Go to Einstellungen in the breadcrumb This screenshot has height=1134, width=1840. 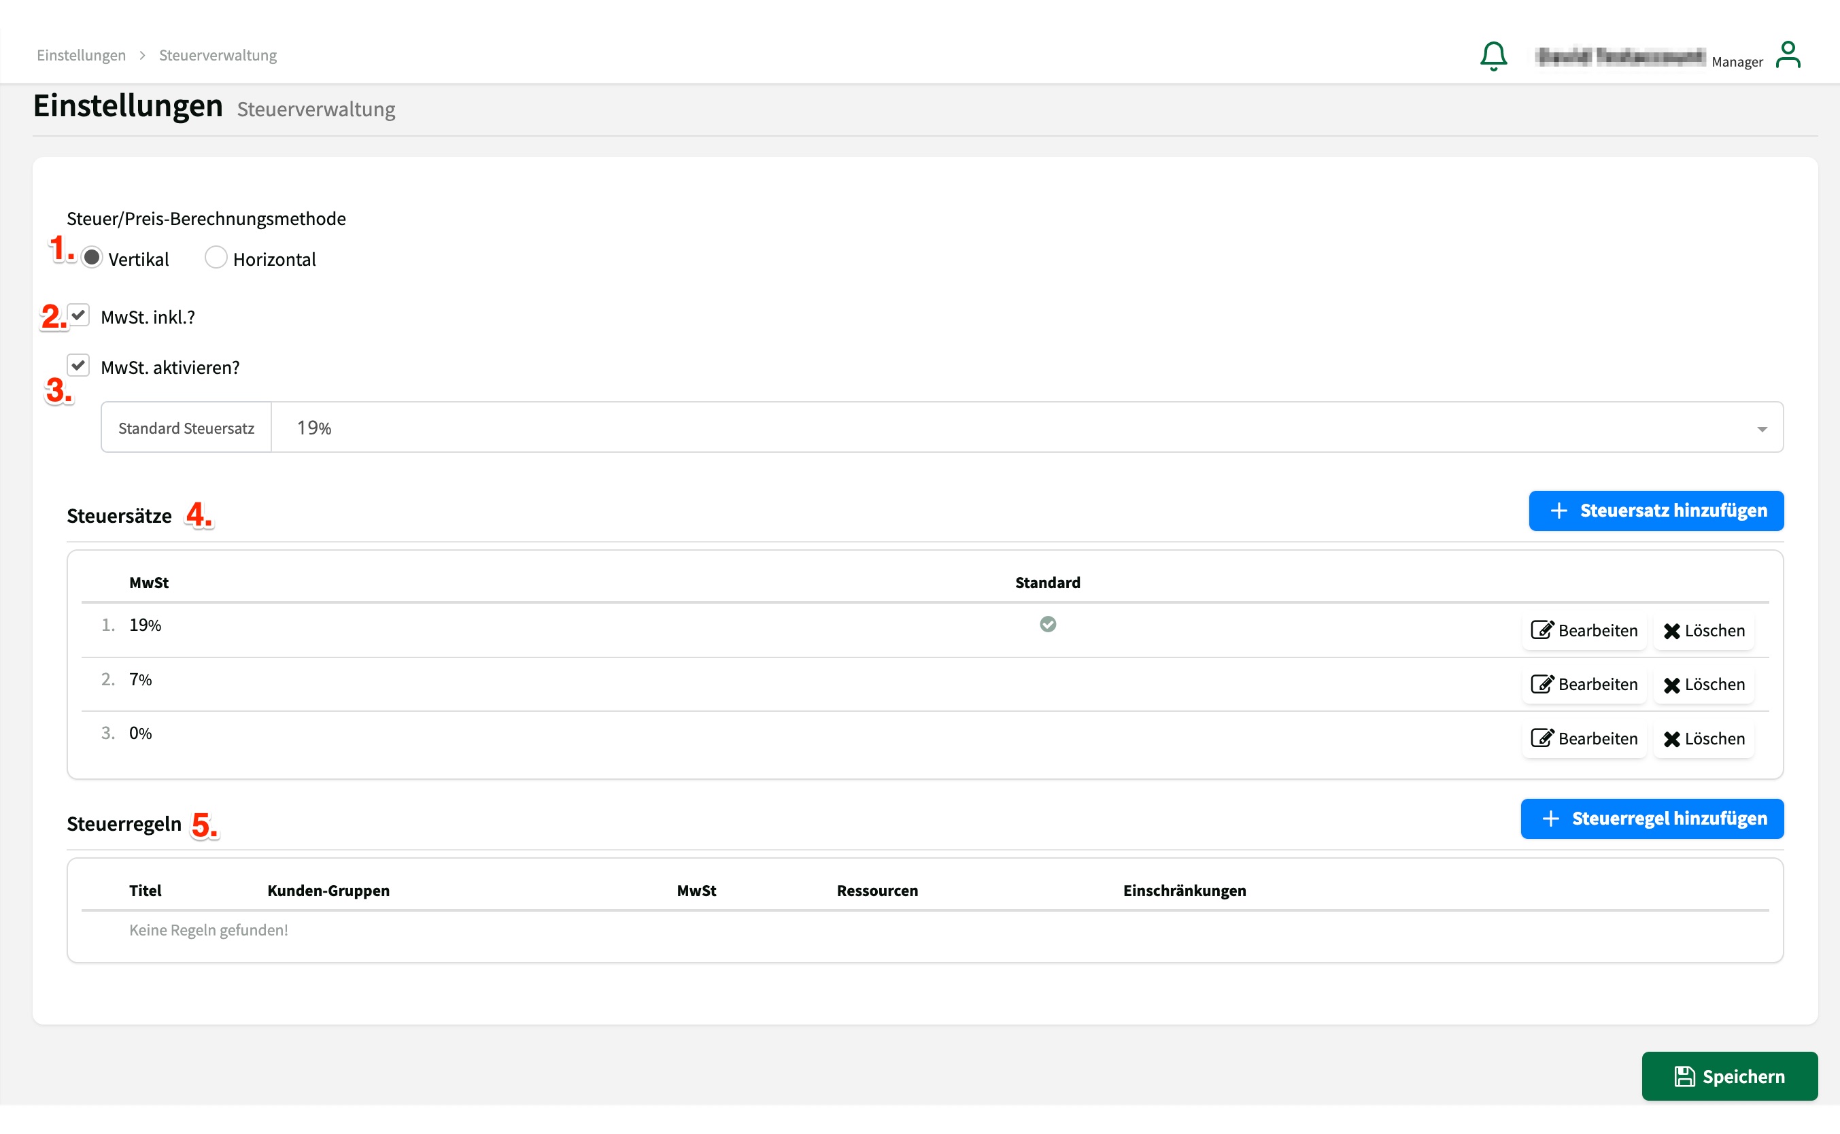coord(81,56)
